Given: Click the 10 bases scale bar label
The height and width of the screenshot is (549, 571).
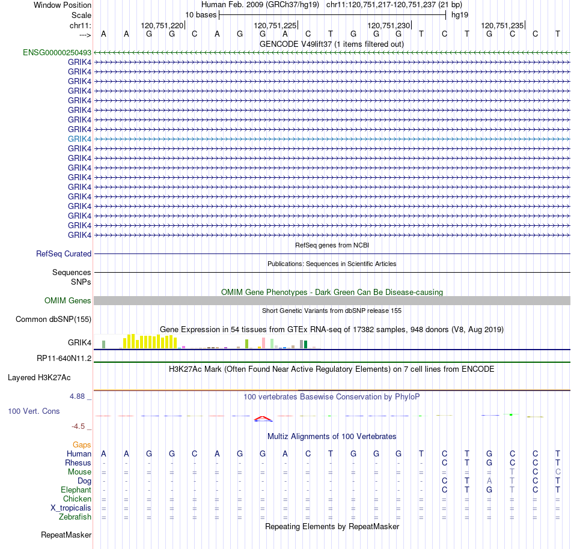Looking at the screenshot, I should [201, 15].
